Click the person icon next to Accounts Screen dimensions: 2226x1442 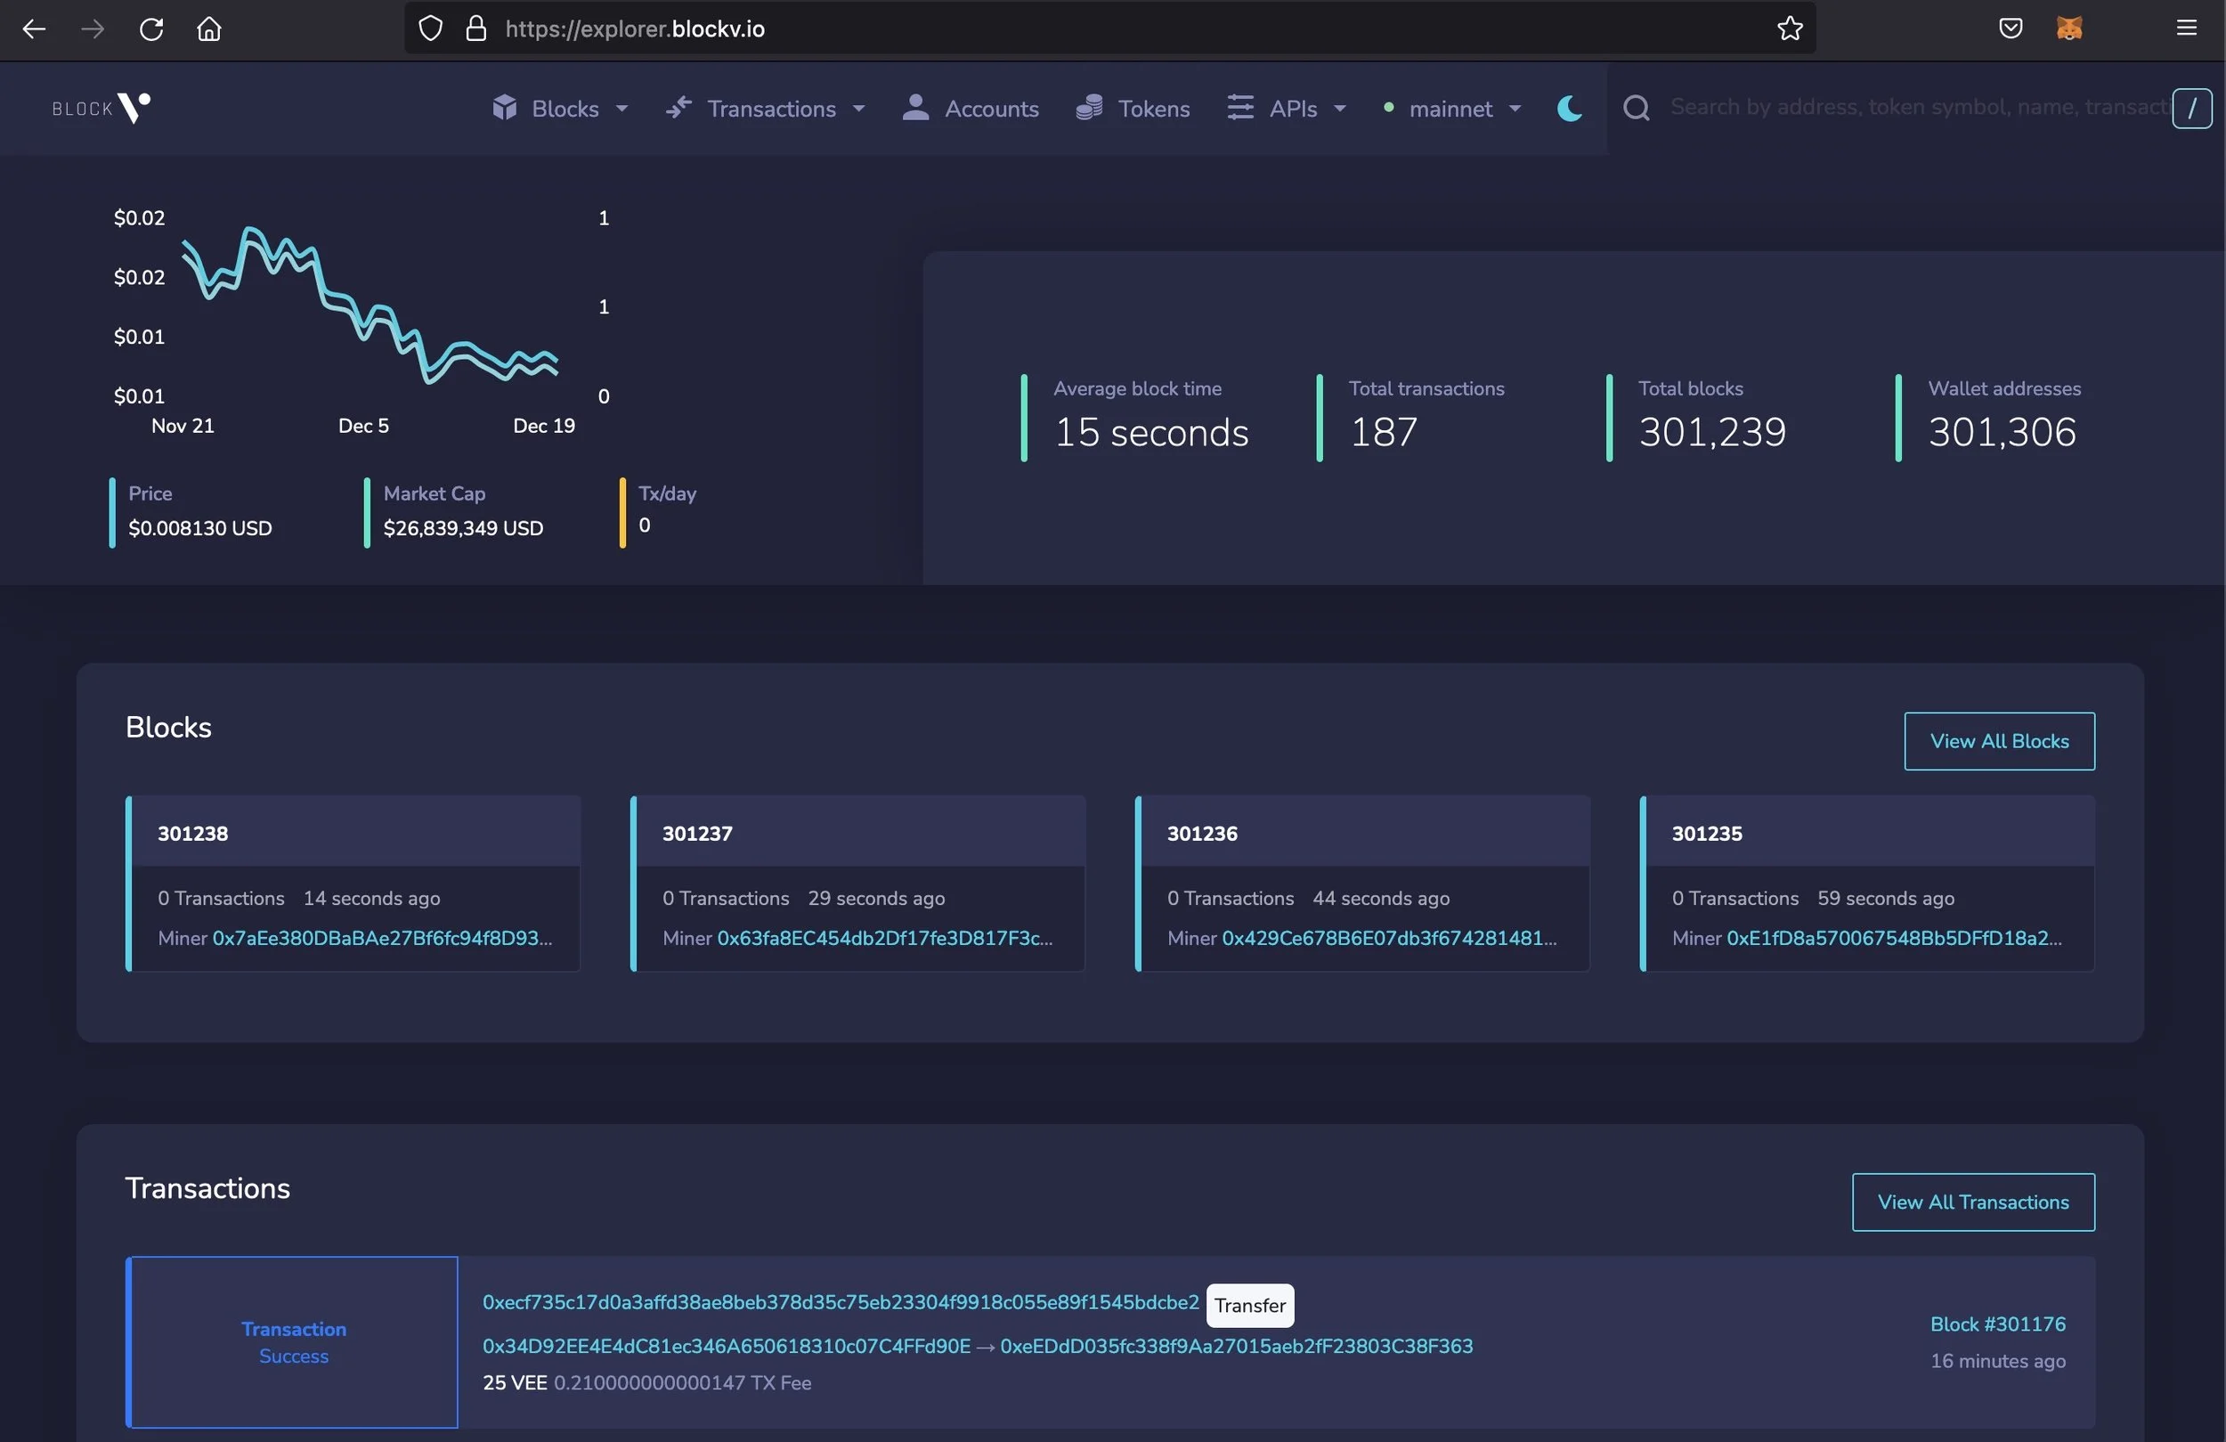915,108
